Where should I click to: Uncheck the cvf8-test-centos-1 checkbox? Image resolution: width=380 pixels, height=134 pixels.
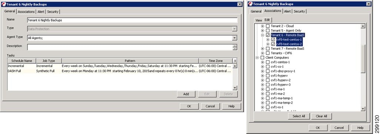point(273,40)
